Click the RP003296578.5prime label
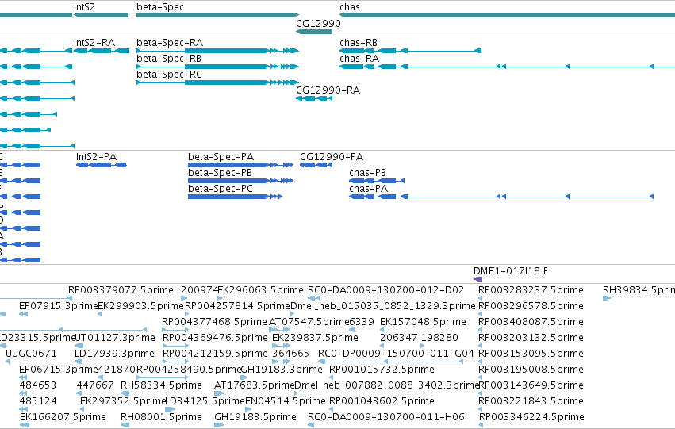This screenshot has width=675, height=429. [x=531, y=306]
